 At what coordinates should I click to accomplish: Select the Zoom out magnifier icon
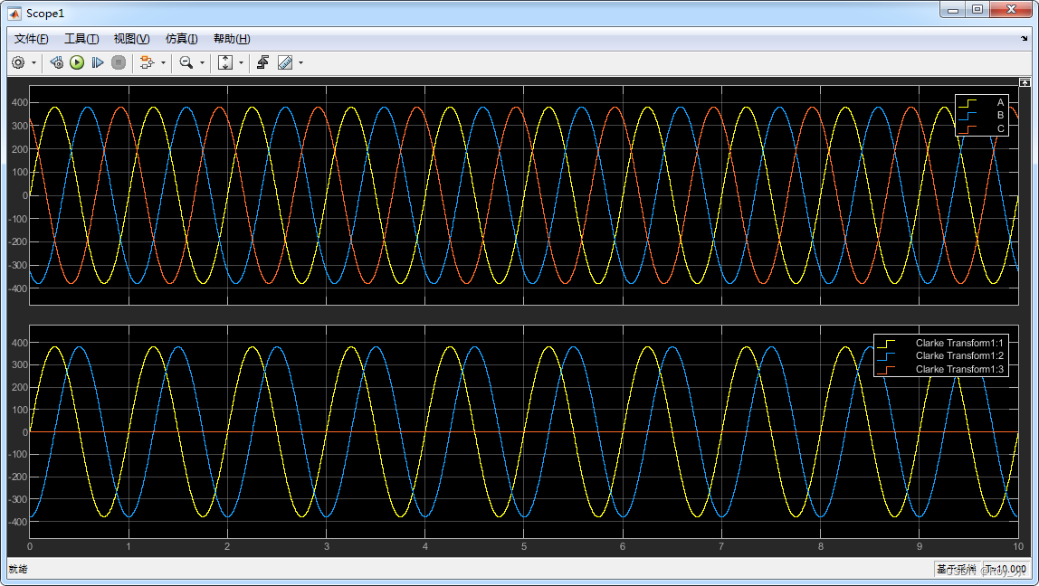[187, 62]
